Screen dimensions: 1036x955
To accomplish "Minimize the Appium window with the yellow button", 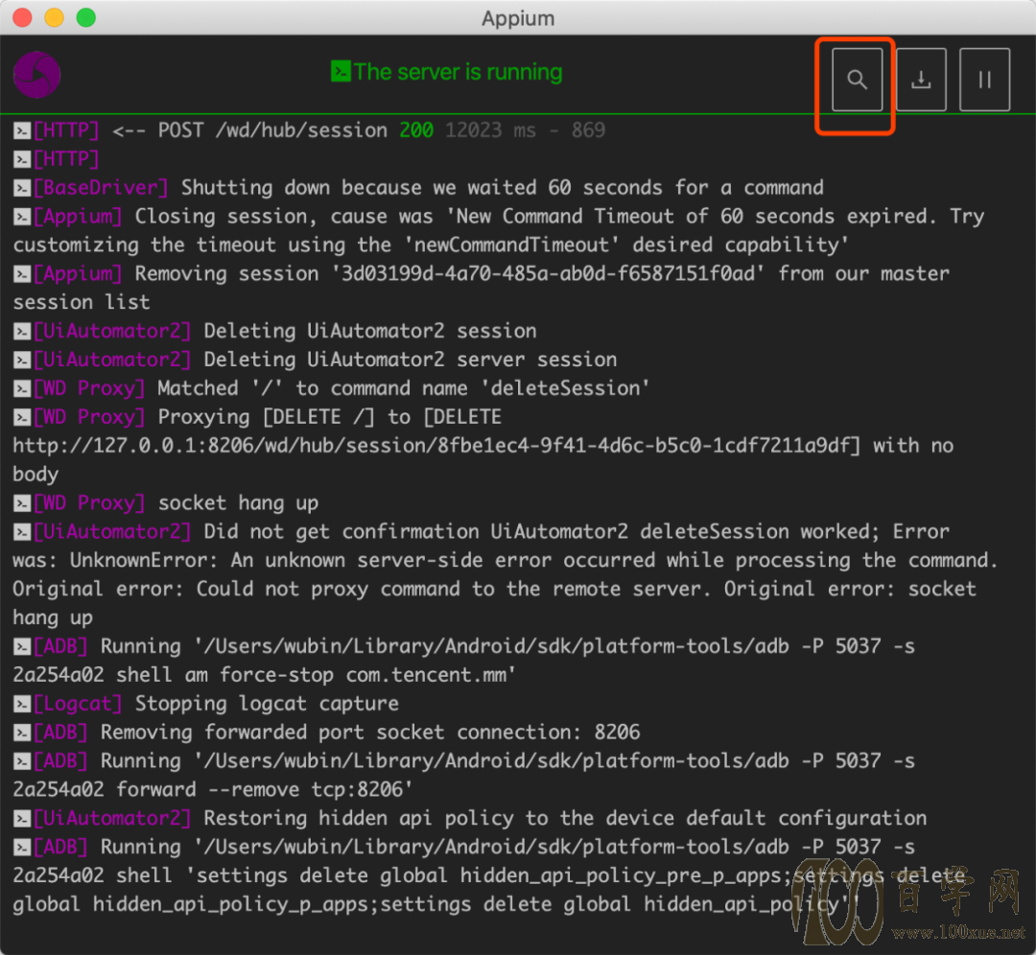I will pos(54,17).
